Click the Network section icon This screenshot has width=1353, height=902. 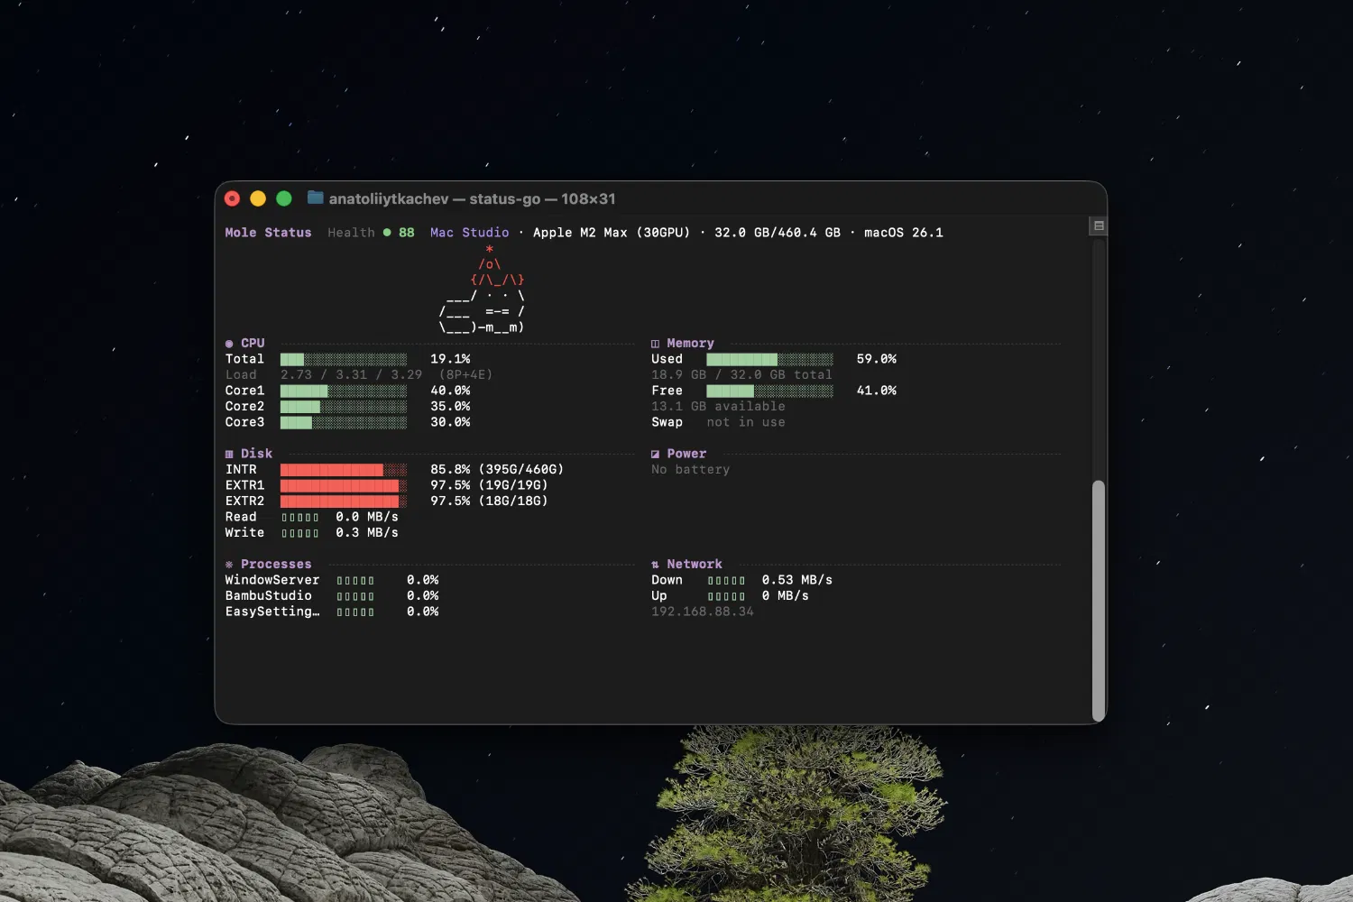[x=656, y=565]
